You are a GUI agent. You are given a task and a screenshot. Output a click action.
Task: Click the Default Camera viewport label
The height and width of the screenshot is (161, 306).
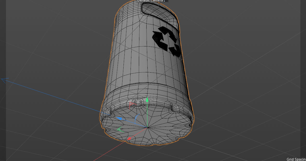[x=150, y=1]
